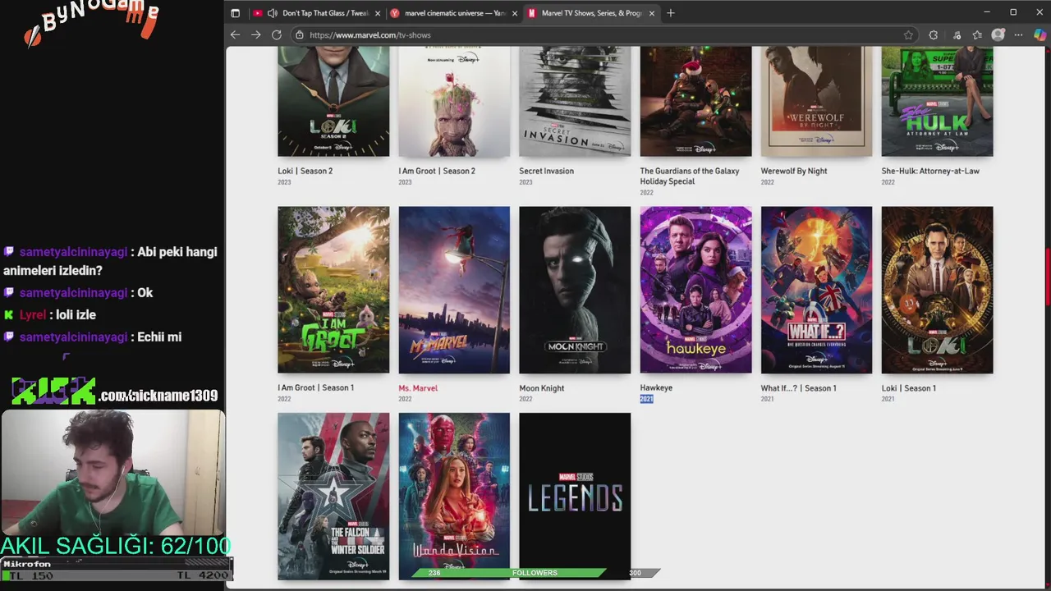Click Guardians of the Galaxy Holiday Special title
Image resolution: width=1051 pixels, height=591 pixels.
(x=690, y=176)
